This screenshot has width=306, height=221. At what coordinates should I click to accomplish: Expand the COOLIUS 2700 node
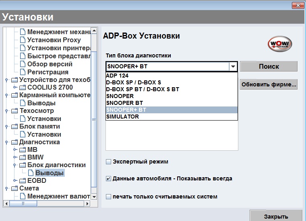(x=15, y=87)
